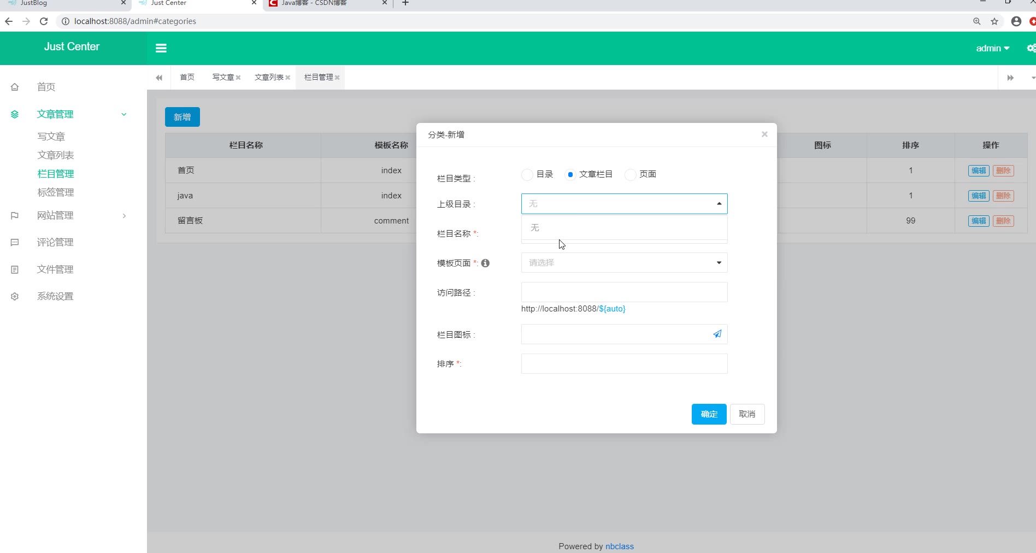Image resolution: width=1036 pixels, height=553 pixels.
Task: Select the 文章栏目 radio button
Action: pos(570,174)
